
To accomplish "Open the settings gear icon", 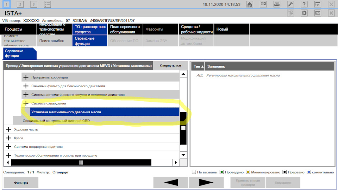I will point(304,13).
